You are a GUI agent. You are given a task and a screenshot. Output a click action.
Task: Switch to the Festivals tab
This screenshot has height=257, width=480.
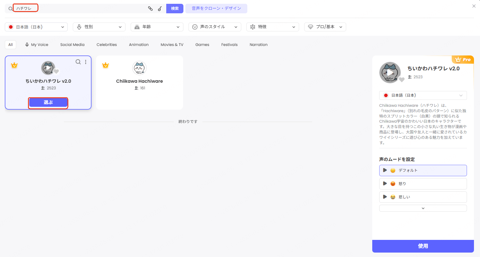230,45
